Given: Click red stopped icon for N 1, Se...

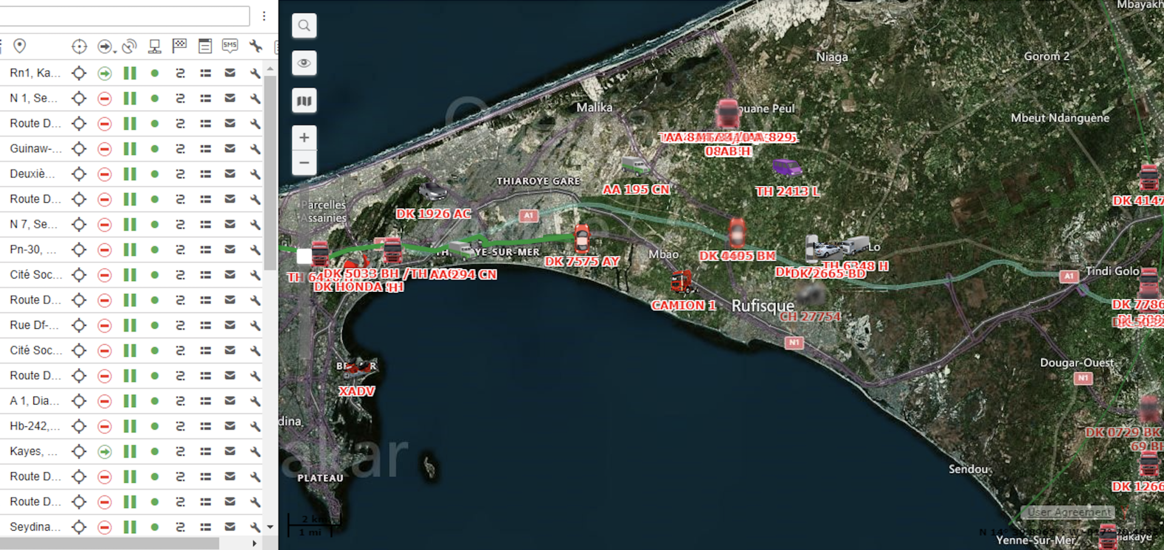Looking at the screenshot, I should (104, 99).
